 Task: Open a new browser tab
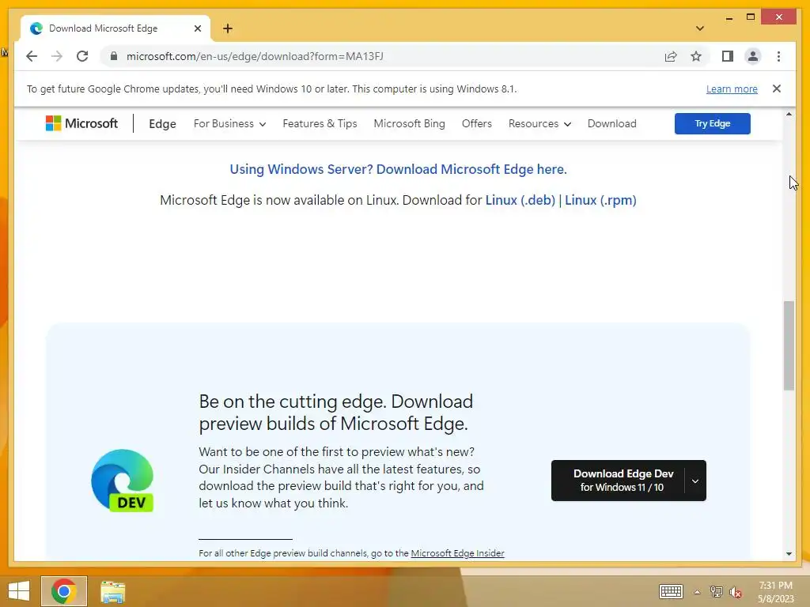click(228, 28)
